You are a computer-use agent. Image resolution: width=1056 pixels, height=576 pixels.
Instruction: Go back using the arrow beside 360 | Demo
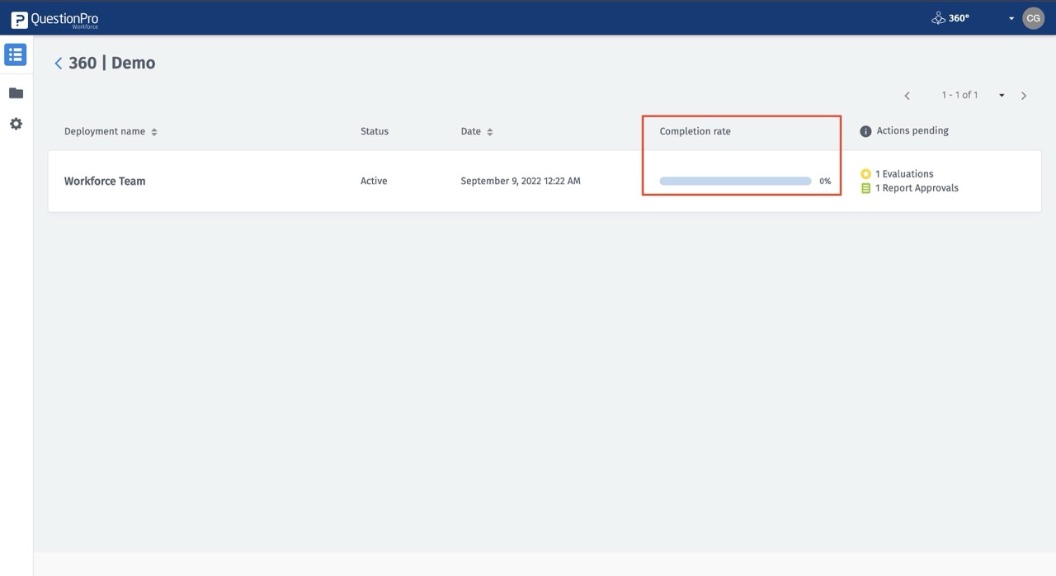point(58,64)
